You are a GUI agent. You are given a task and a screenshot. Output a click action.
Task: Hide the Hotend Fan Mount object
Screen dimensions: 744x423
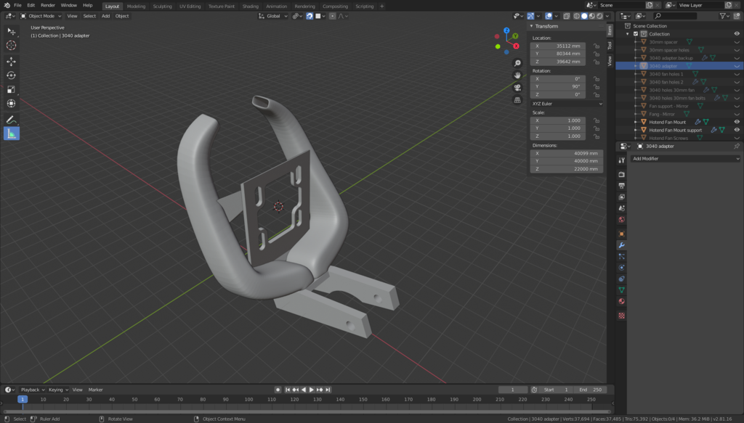point(737,122)
